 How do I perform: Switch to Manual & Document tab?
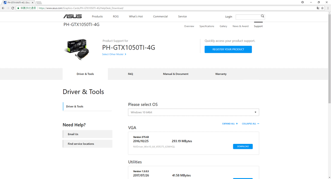pyautogui.click(x=175, y=74)
